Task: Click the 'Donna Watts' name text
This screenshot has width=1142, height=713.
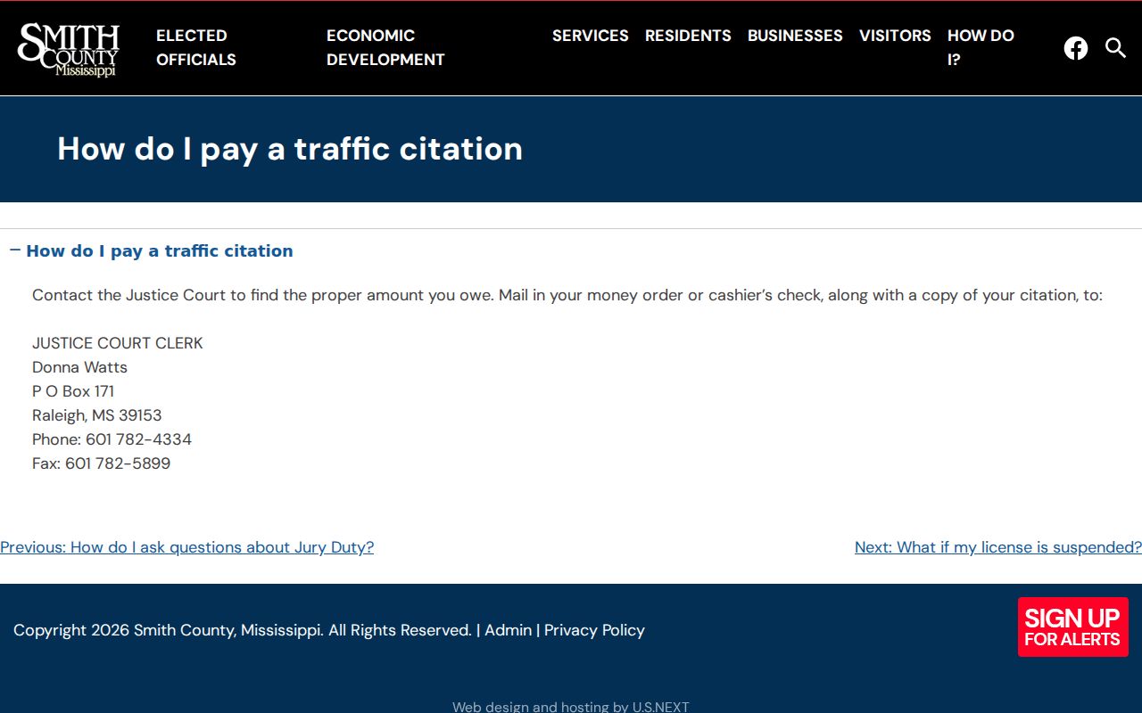Action: pos(80,367)
